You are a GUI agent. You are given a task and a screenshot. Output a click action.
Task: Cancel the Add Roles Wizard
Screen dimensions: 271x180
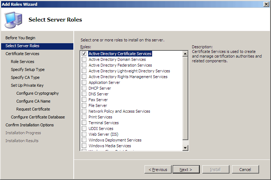[x=245, y=170]
